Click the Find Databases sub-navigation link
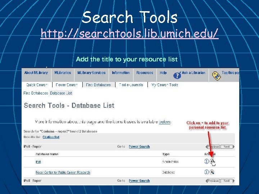This screenshot has width=259, height=194. (36, 93)
